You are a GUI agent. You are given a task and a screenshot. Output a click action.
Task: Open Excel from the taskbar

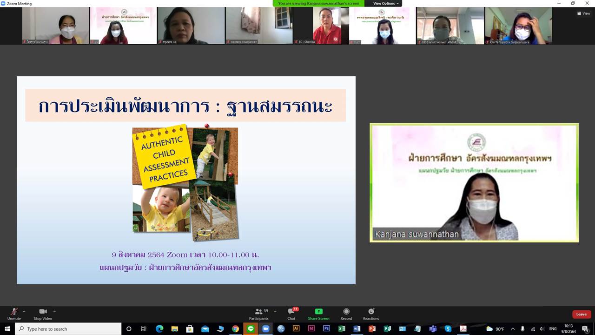pos(342,329)
